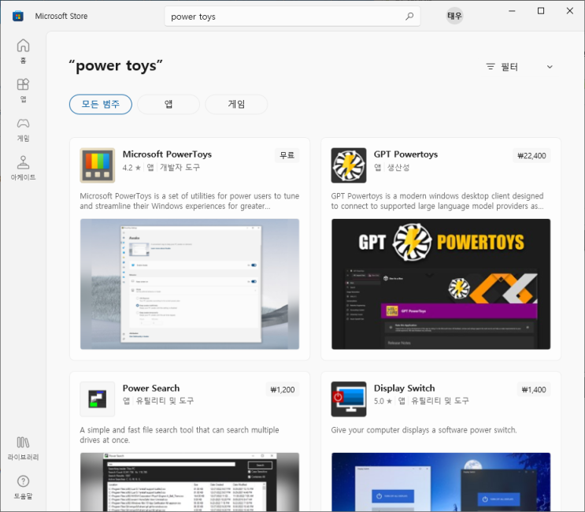585x512 pixels.
Task: Open the Arcade (아케이드) sidebar section
Action: pyautogui.click(x=23, y=168)
